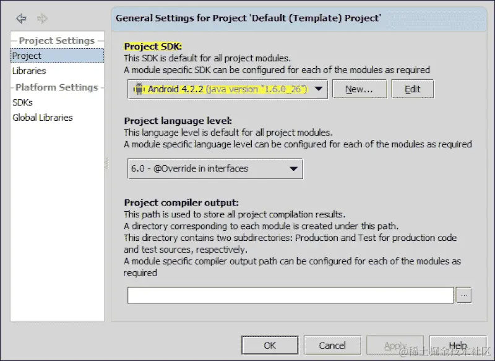Click the Edit SDK button

point(413,89)
